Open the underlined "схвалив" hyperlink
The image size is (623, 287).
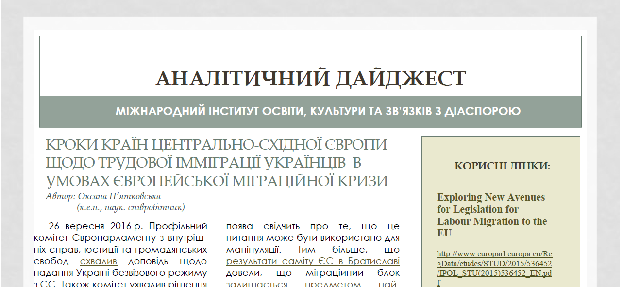[x=99, y=262]
